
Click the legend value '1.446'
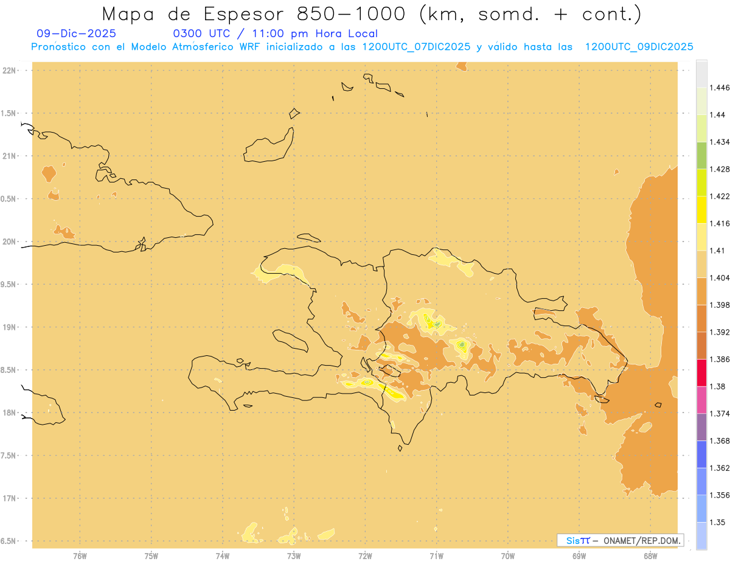pyautogui.click(x=719, y=88)
